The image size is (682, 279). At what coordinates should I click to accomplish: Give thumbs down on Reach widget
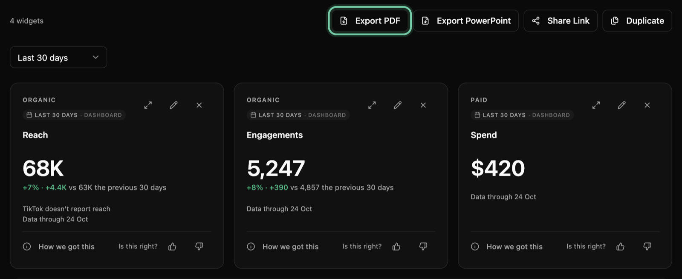click(x=199, y=247)
